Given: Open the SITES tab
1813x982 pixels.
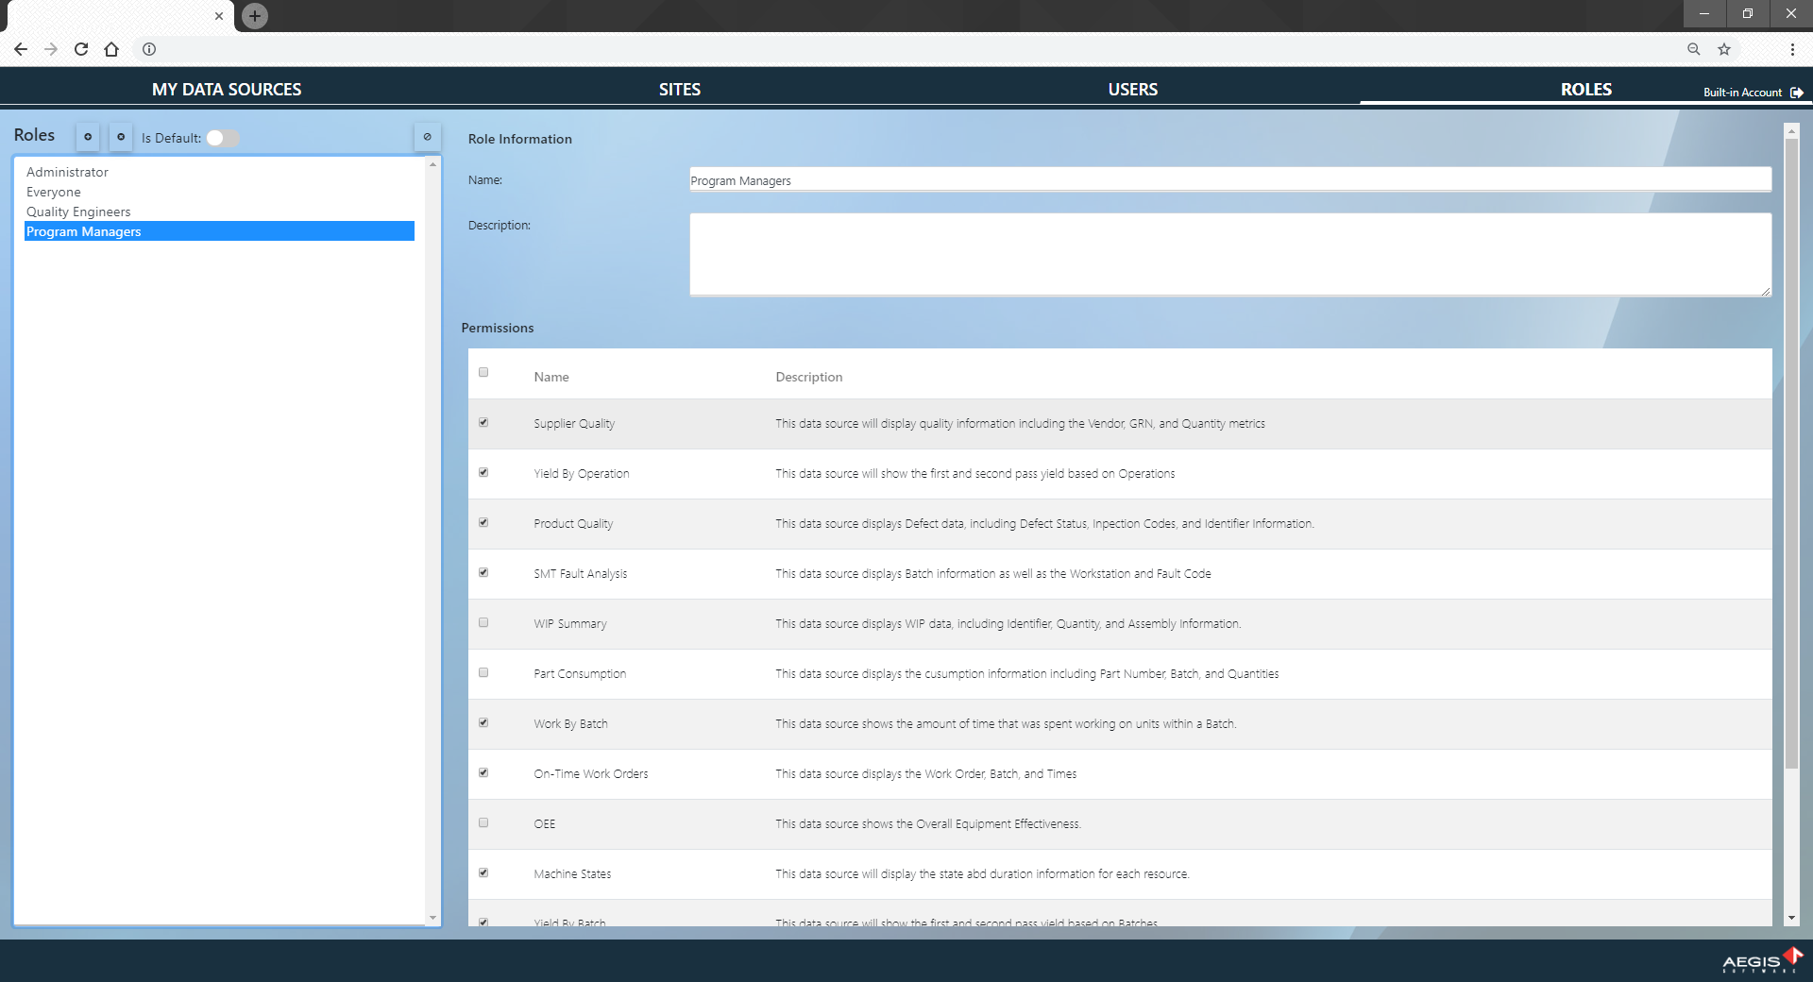Looking at the screenshot, I should click(x=679, y=89).
